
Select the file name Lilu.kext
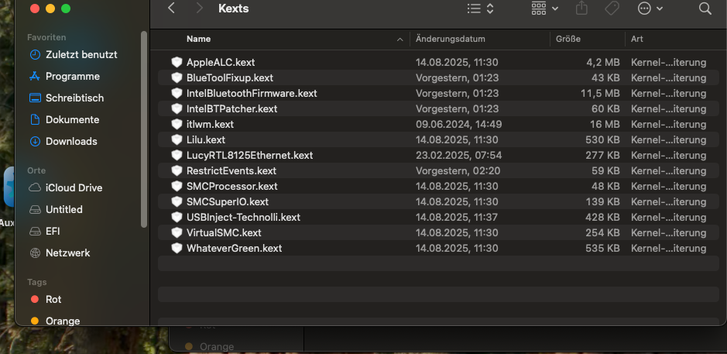coord(206,139)
